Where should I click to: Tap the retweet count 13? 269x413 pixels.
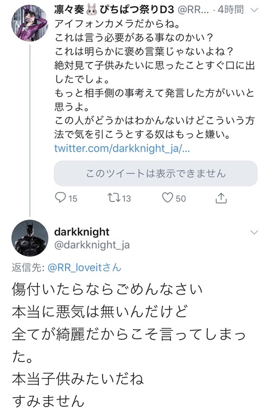[126, 198]
